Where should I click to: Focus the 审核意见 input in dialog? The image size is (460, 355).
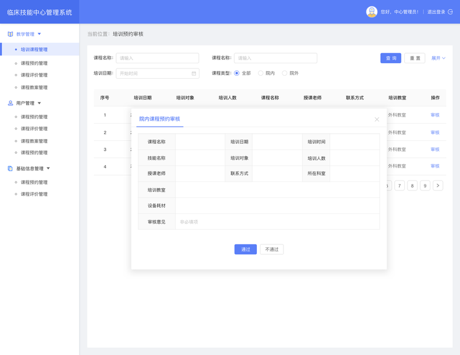[x=277, y=222]
